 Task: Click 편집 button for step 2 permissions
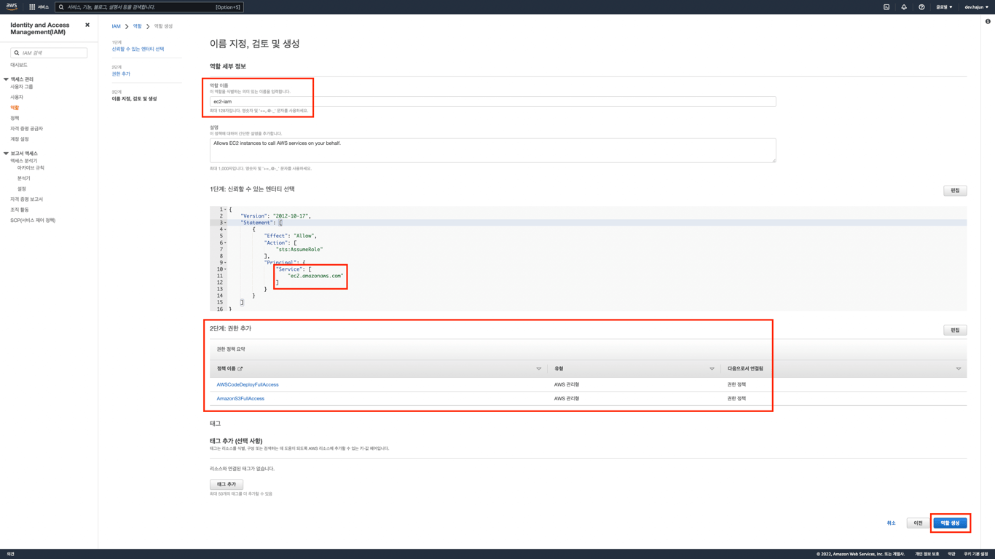[955, 330]
